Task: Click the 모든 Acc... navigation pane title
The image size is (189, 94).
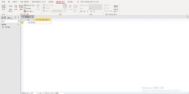Action: (x=7, y=18)
